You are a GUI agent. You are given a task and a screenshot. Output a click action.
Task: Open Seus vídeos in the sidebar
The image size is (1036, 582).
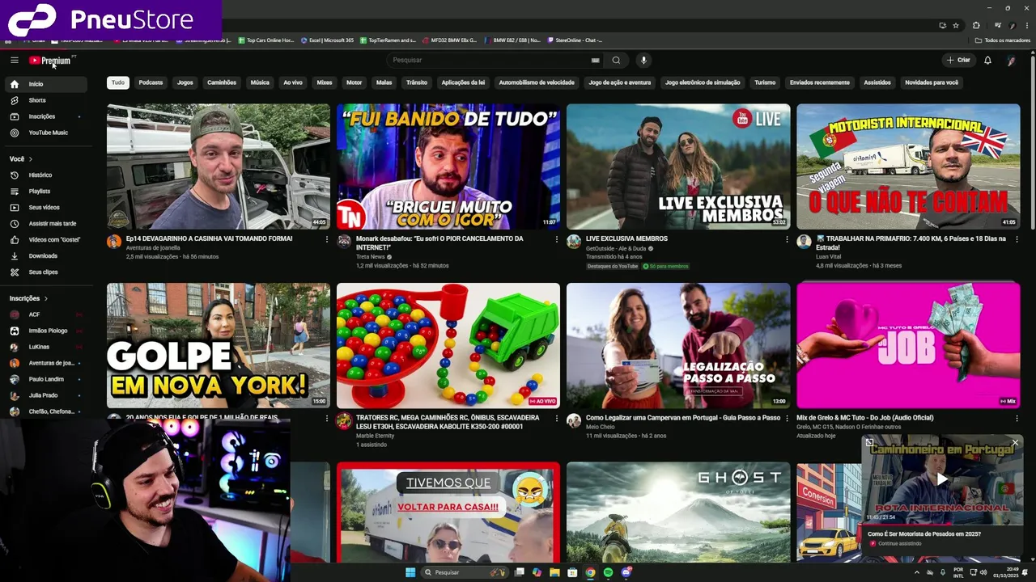tap(48, 208)
